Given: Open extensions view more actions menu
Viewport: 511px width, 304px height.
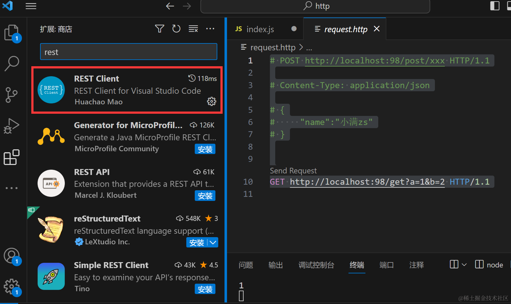Looking at the screenshot, I should pos(210,29).
